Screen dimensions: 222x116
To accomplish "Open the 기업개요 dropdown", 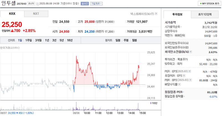I will click(96, 4).
